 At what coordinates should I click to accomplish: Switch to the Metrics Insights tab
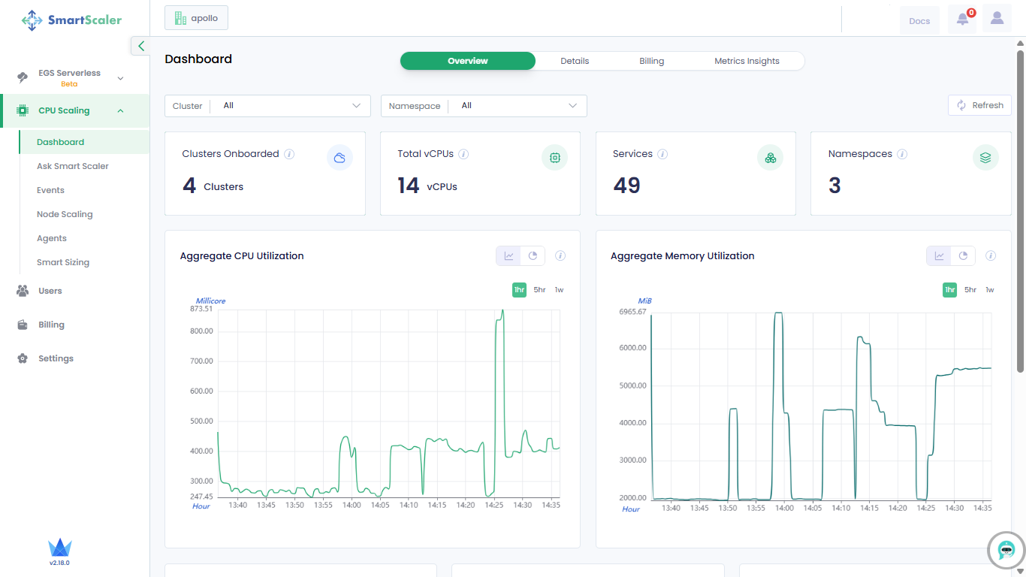pos(747,61)
